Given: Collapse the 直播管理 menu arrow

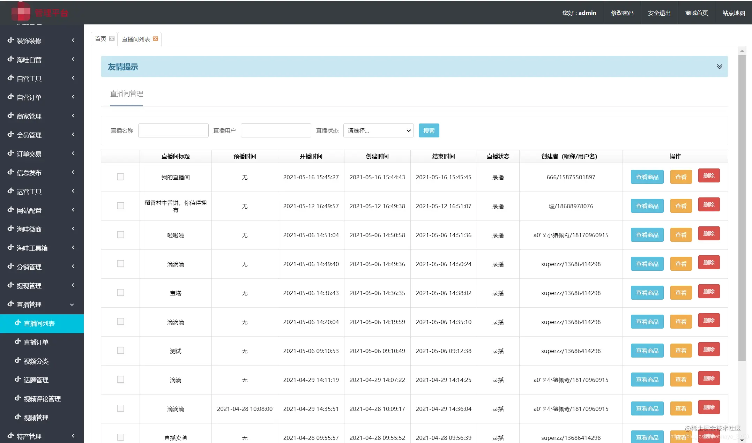Looking at the screenshot, I should click(72, 305).
